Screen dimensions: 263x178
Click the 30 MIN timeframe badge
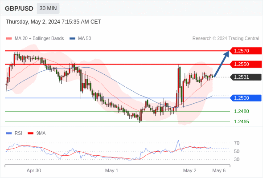pos(48,8)
